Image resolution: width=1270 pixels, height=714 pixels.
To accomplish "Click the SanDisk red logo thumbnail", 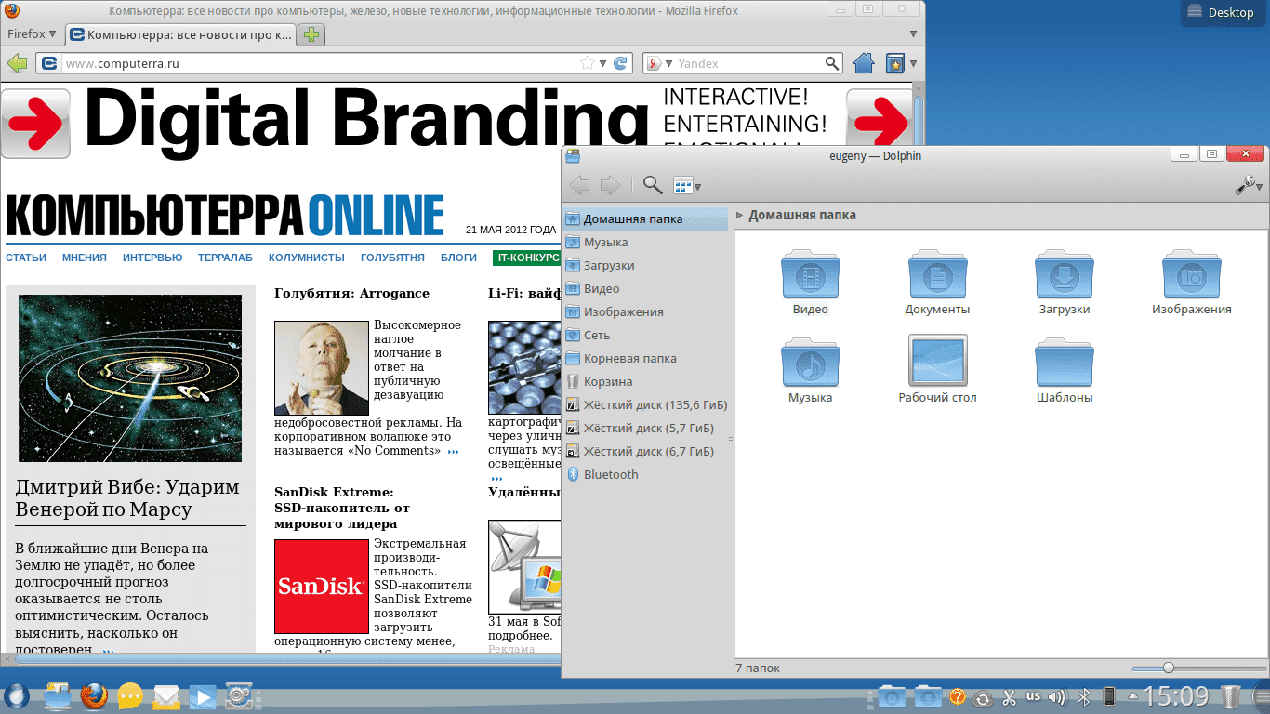I will [x=322, y=587].
